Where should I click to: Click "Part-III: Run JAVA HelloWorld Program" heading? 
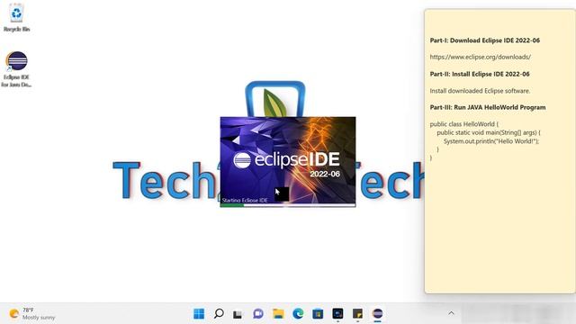[x=488, y=107]
